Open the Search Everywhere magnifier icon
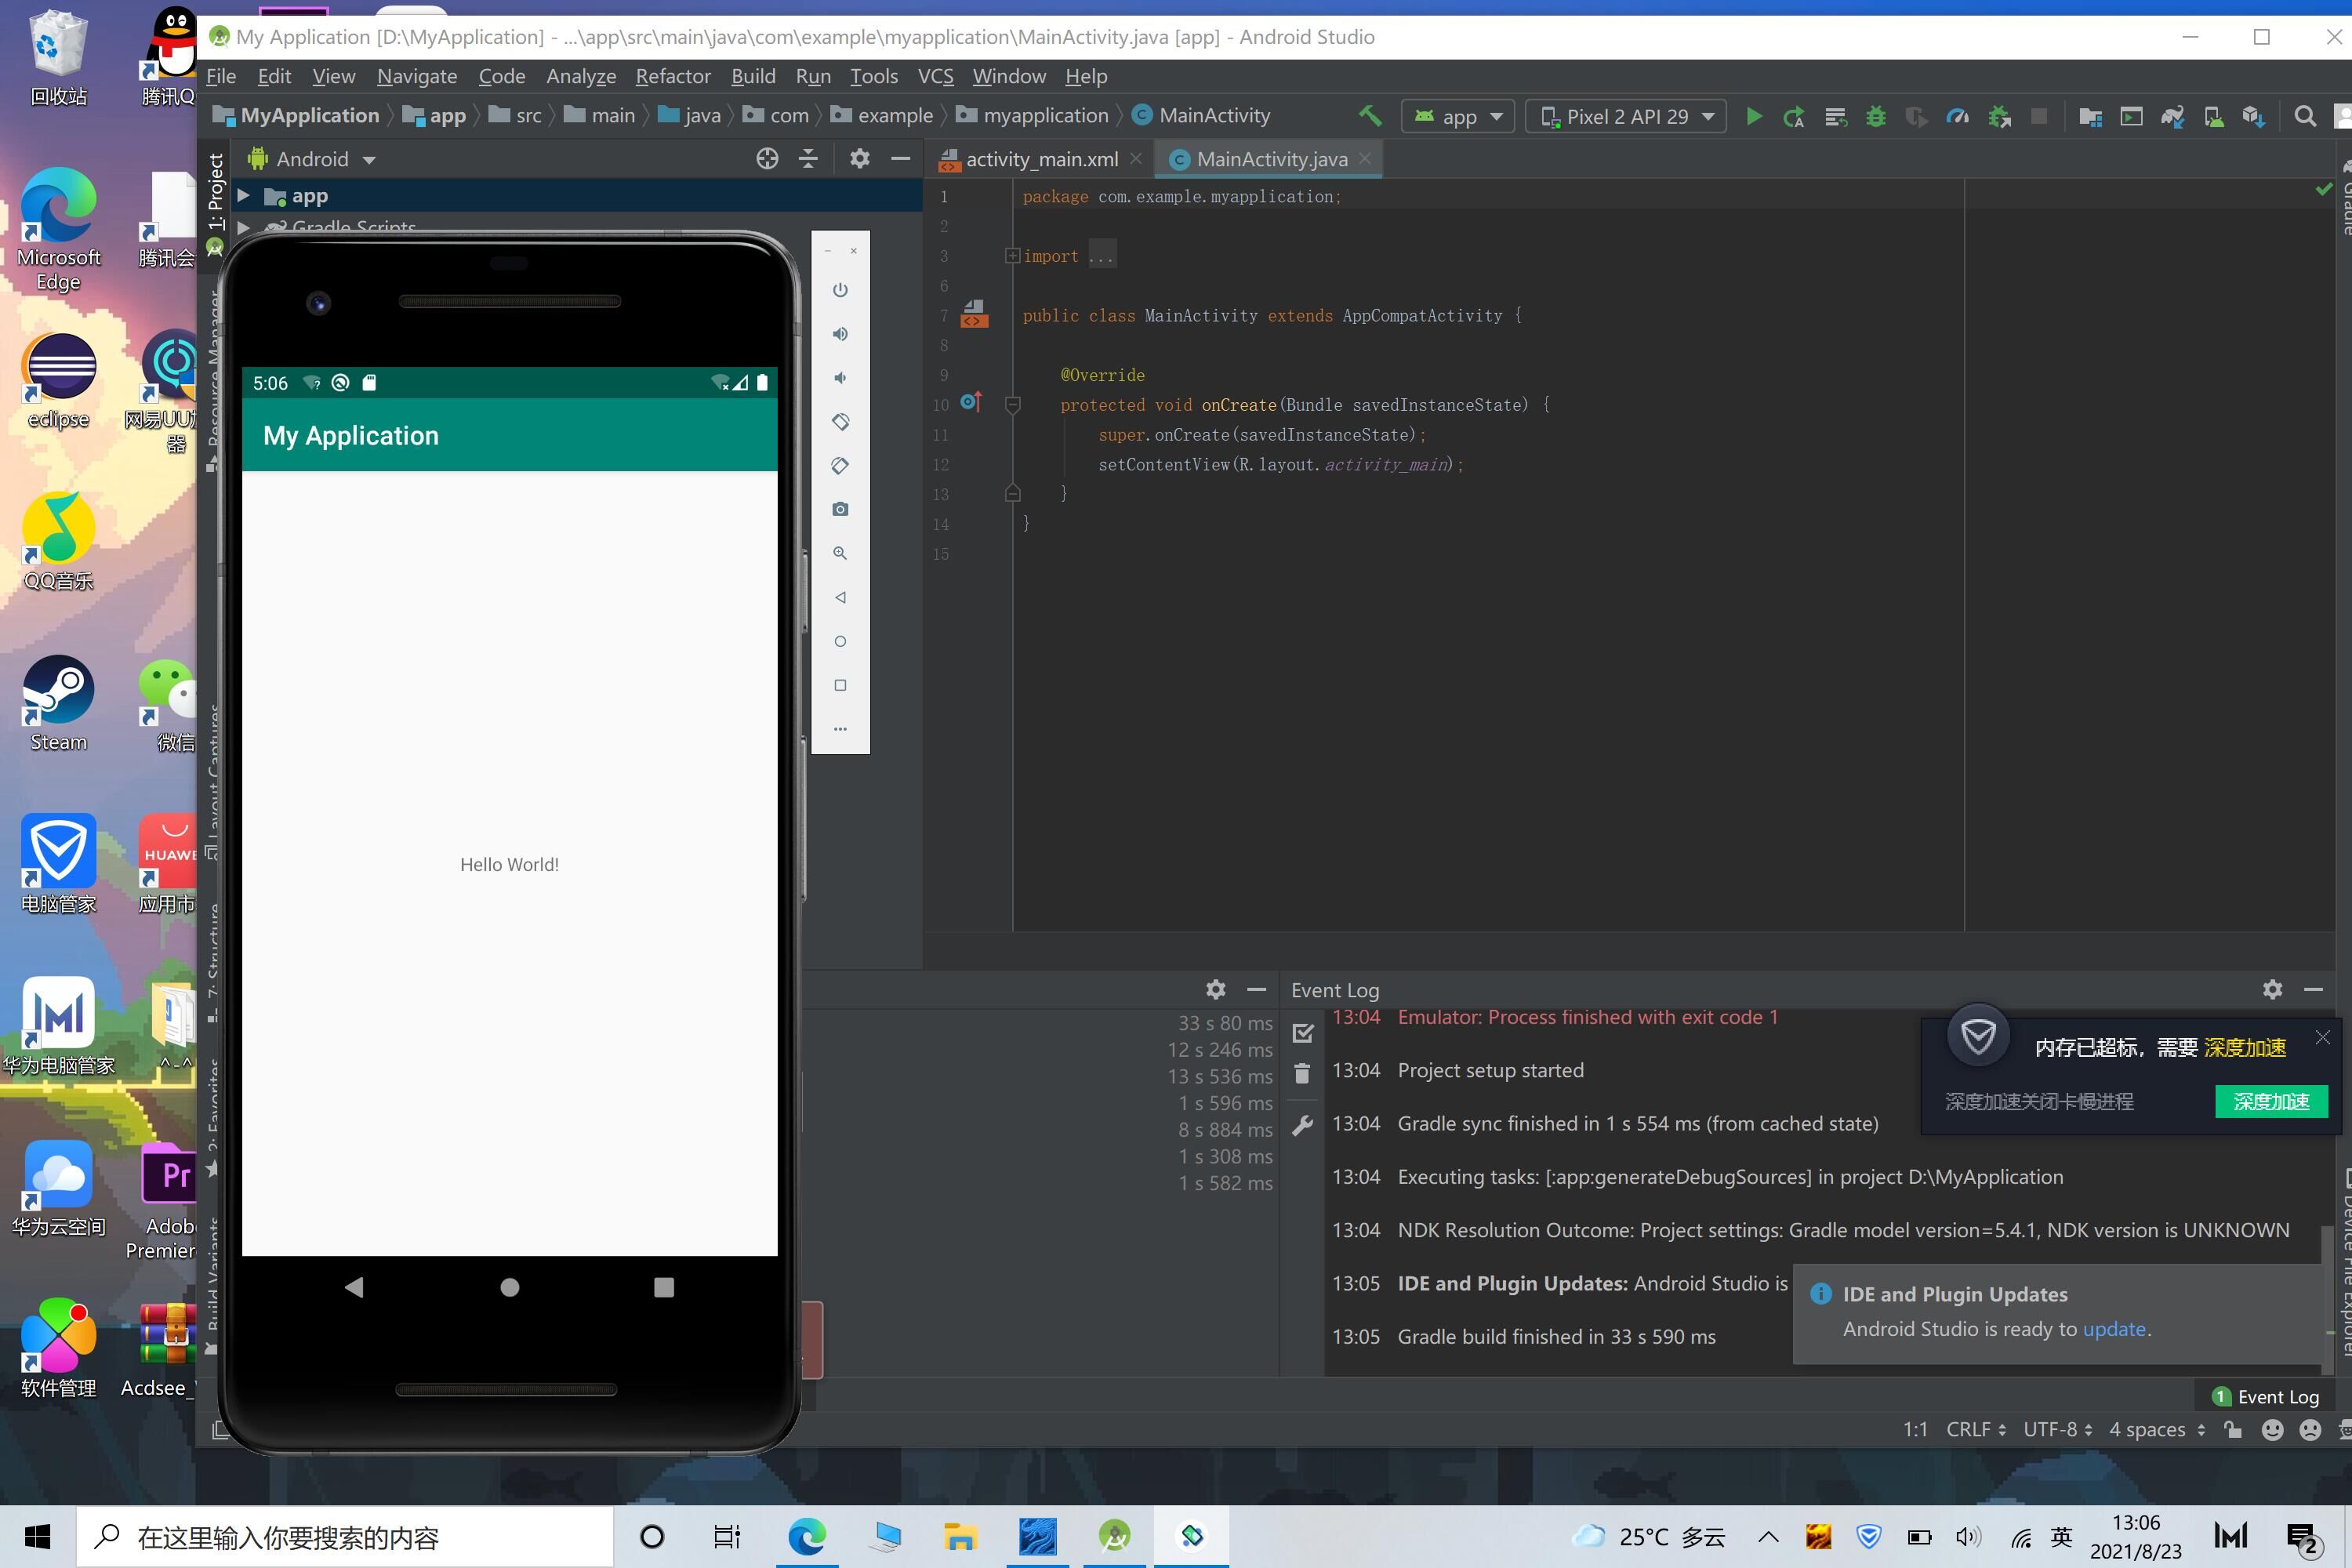The image size is (2352, 1568). [2304, 116]
